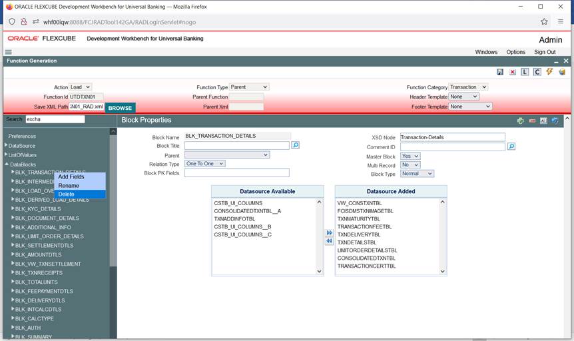
Task: Click the move-left double arrow between datasource lists
Action: pos(329,241)
